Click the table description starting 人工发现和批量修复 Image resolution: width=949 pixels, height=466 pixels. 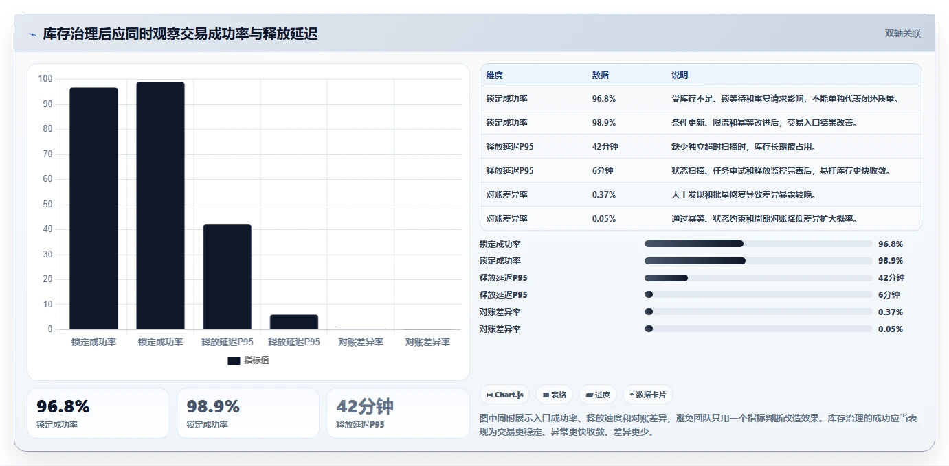click(x=744, y=195)
